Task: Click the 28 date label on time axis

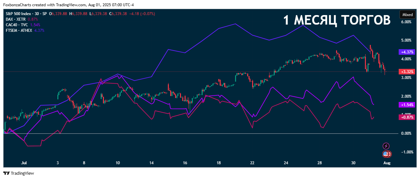Action: [320, 163]
